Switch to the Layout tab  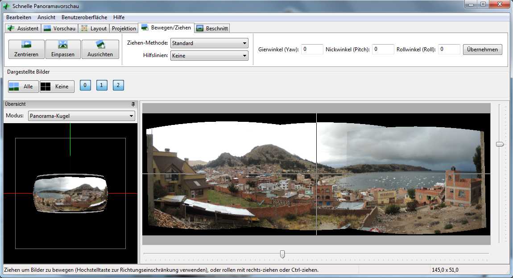coord(94,29)
